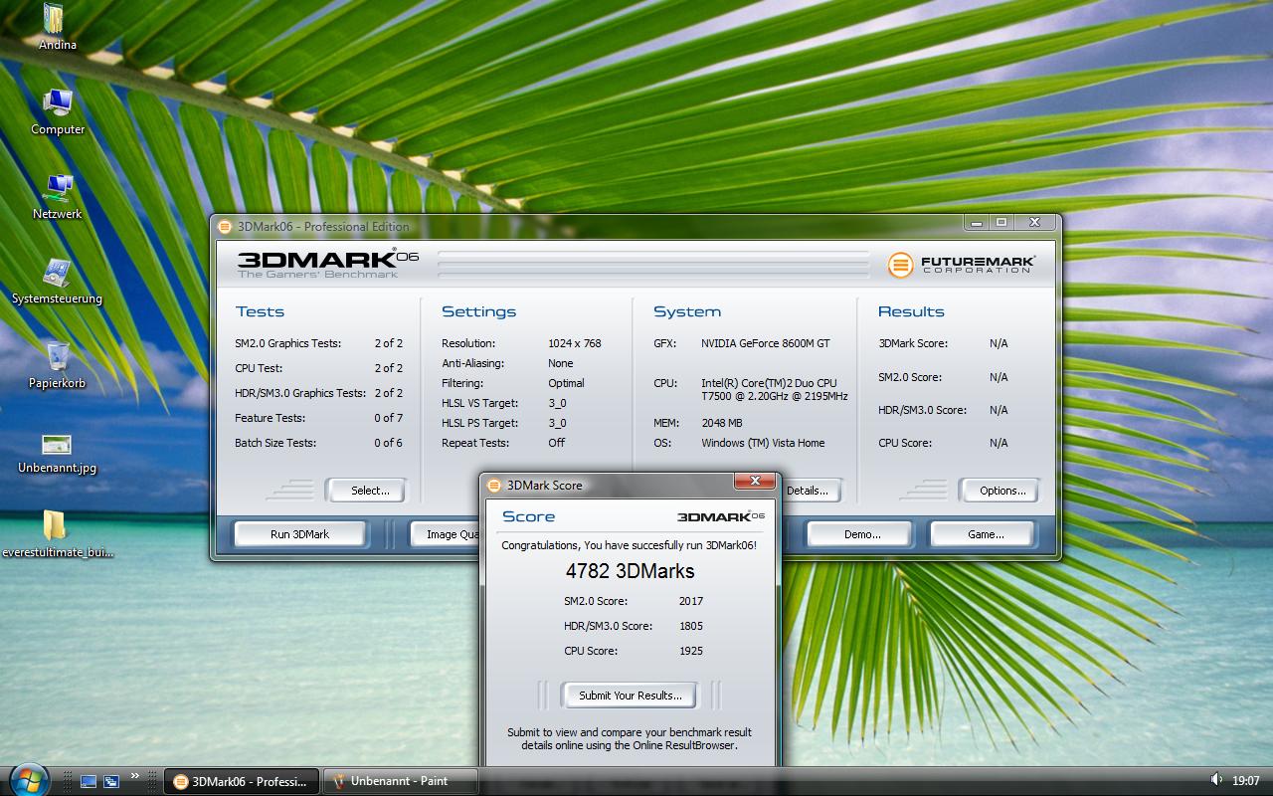
Task: Click the Congratulations message in Score dialog
Action: (630, 545)
